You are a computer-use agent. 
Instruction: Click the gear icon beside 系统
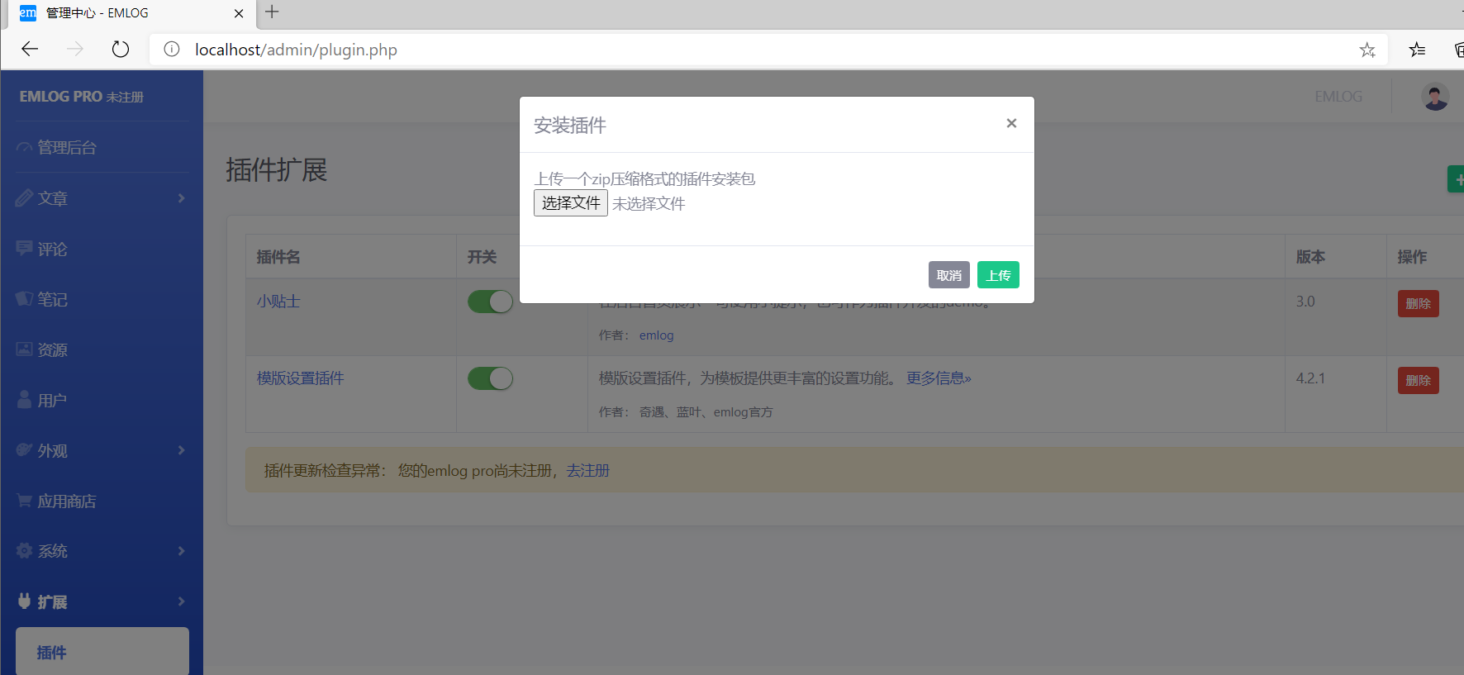[x=24, y=550]
